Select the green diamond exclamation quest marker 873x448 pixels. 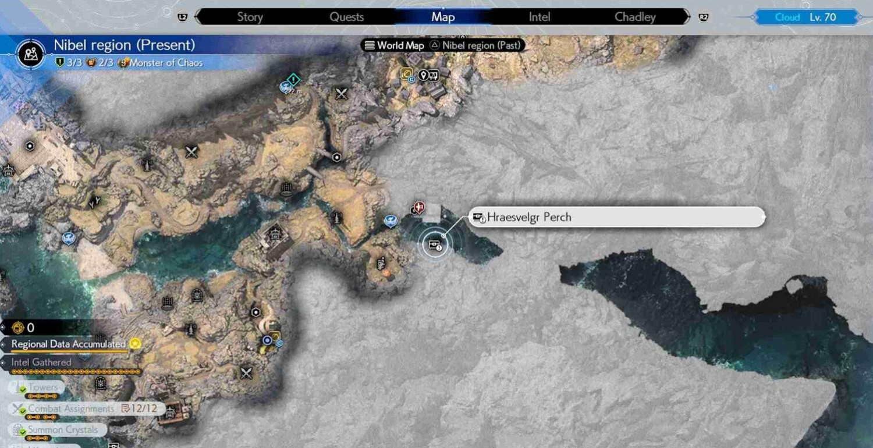[294, 79]
